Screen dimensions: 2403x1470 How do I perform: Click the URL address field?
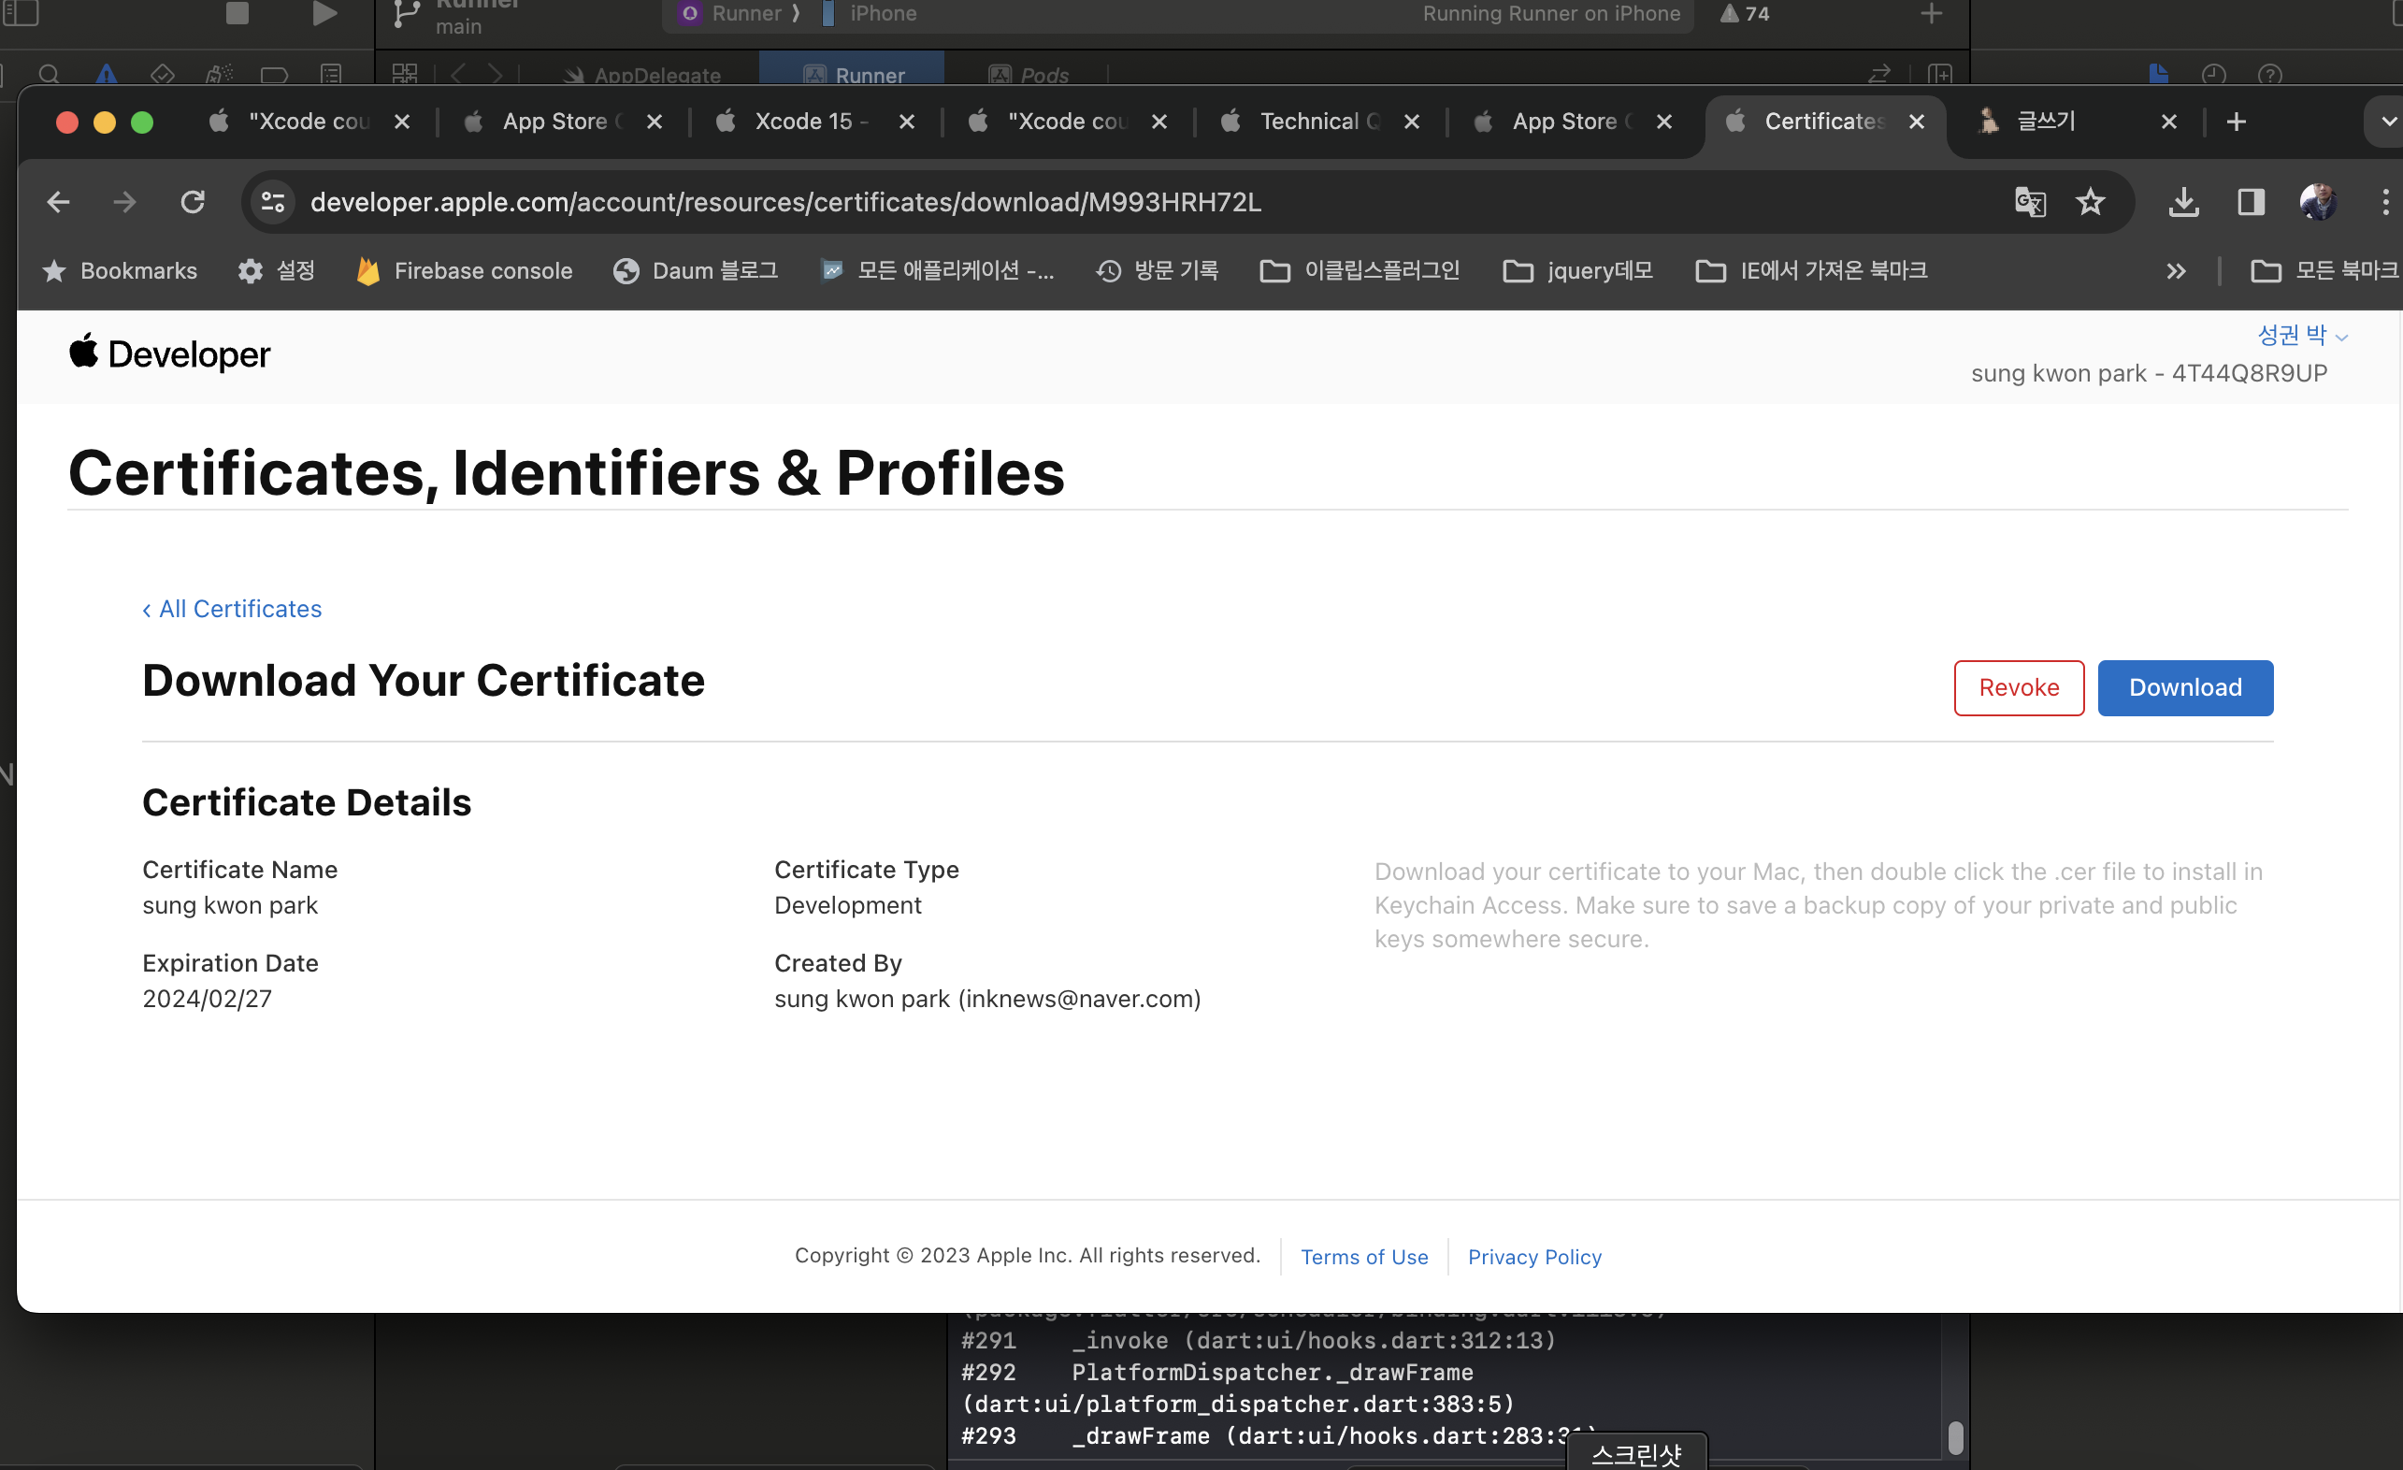1072,202
